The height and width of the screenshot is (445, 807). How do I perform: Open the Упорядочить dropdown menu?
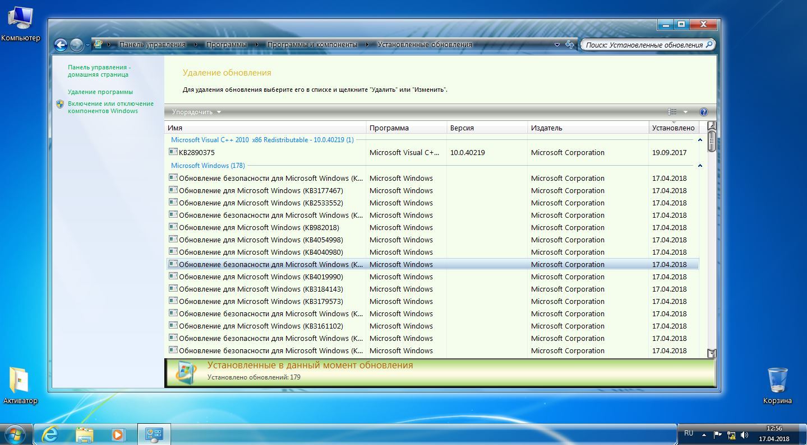coord(196,112)
